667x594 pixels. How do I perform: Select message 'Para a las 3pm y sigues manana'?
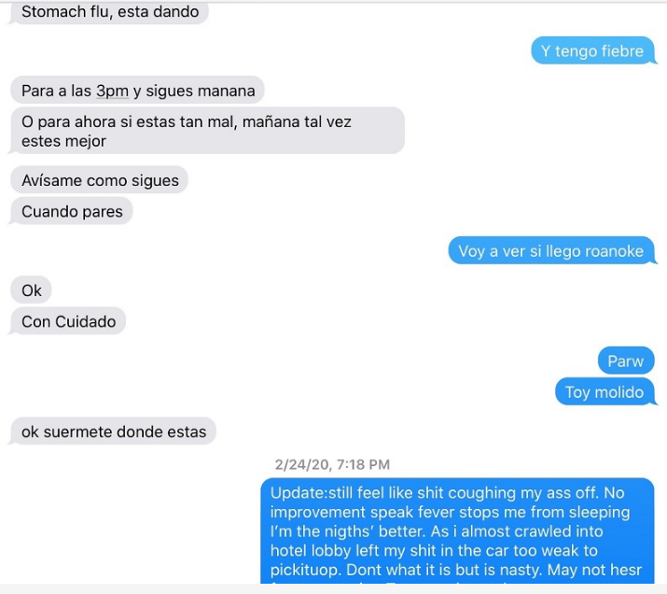click(137, 91)
